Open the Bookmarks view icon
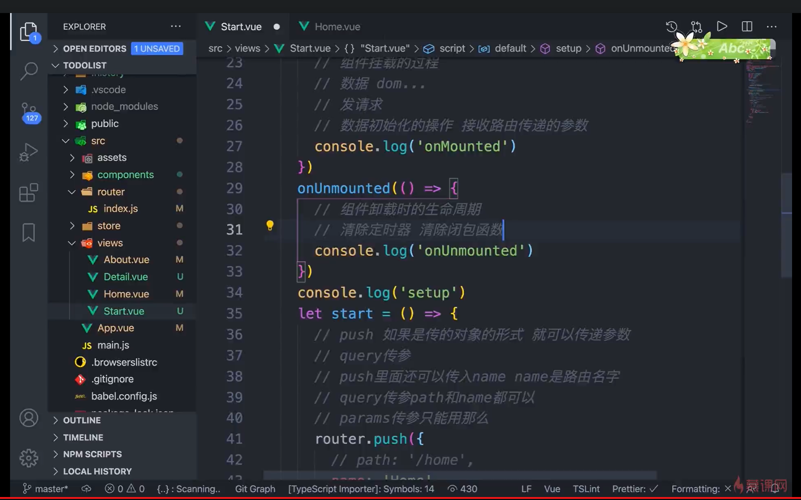The width and height of the screenshot is (801, 500). click(x=29, y=233)
